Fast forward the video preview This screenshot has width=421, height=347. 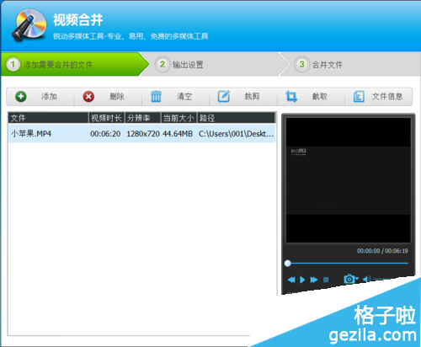314,280
